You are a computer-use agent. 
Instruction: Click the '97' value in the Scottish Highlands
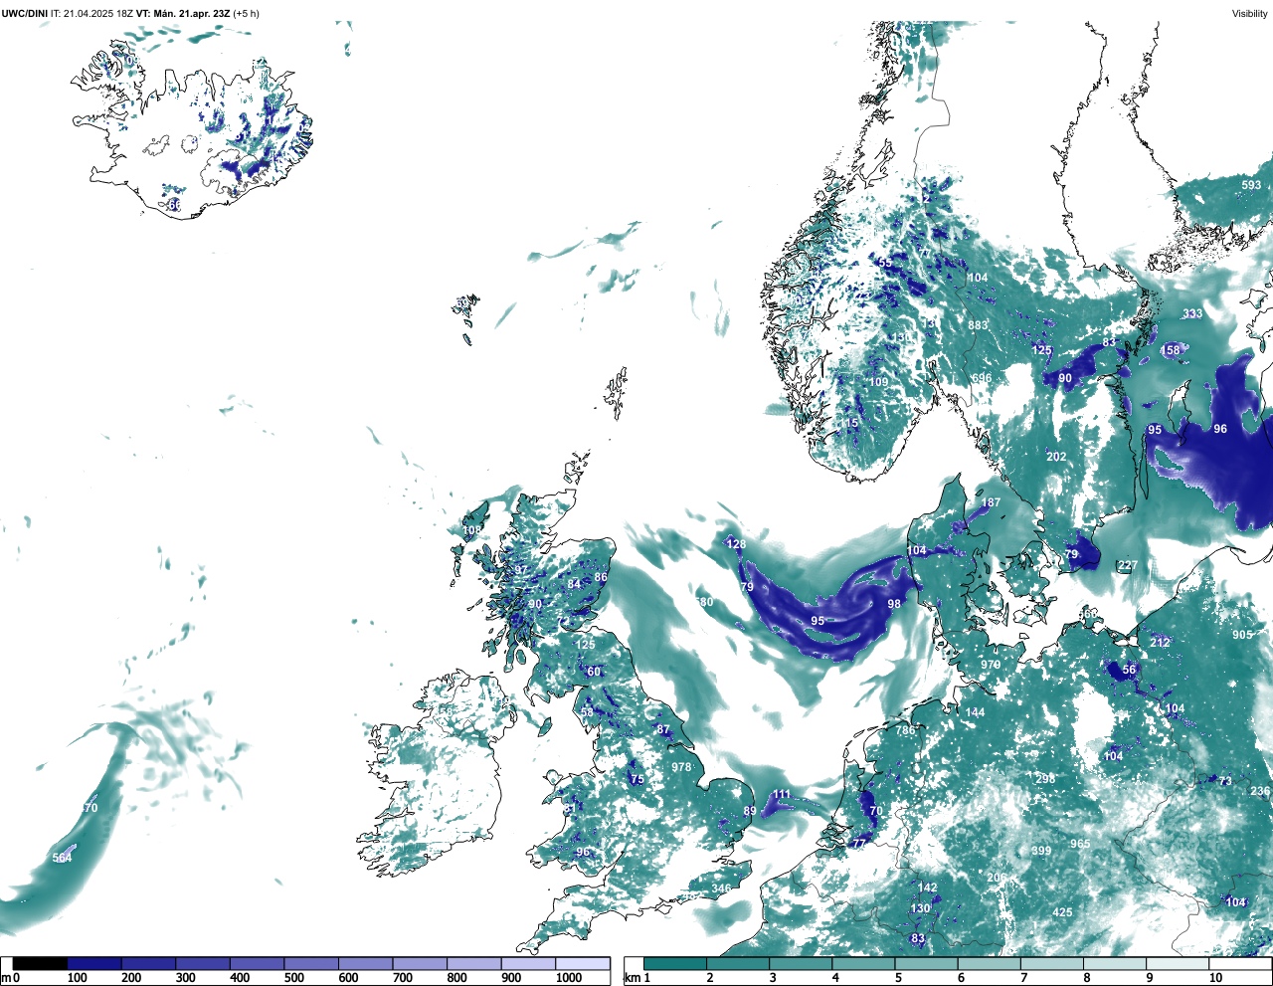click(x=521, y=570)
